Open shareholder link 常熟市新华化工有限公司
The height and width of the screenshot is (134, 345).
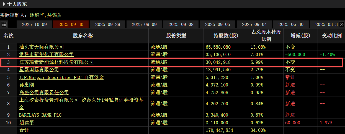[46, 54]
